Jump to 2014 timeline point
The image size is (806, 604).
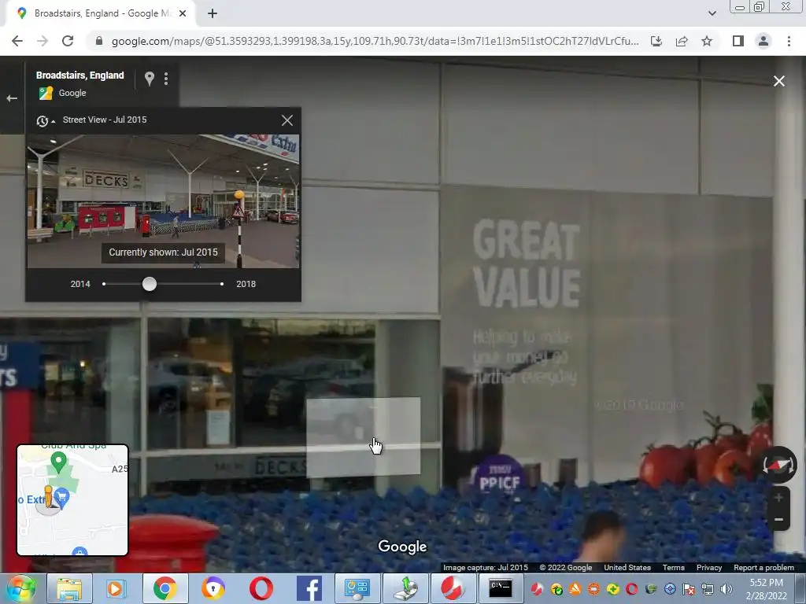tap(104, 284)
